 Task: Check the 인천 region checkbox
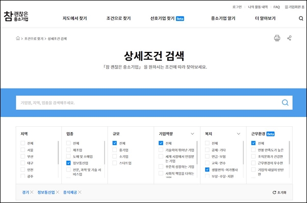click(x=23, y=169)
